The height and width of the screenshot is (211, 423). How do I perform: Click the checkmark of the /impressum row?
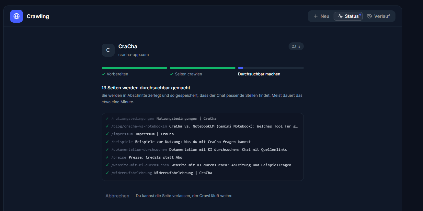[107, 134]
